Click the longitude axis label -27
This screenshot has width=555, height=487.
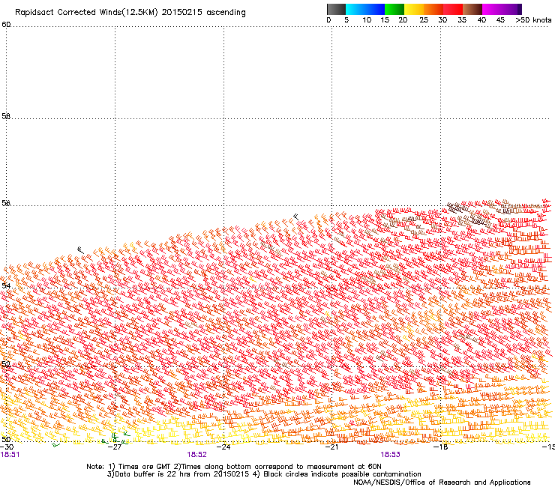click(115, 447)
